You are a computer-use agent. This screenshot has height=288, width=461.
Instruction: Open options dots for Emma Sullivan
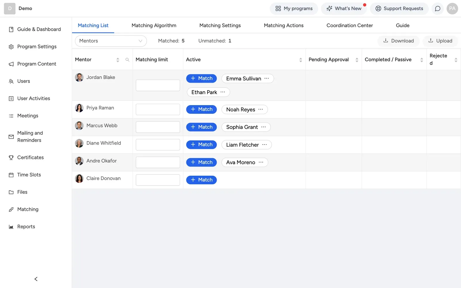pos(267,78)
